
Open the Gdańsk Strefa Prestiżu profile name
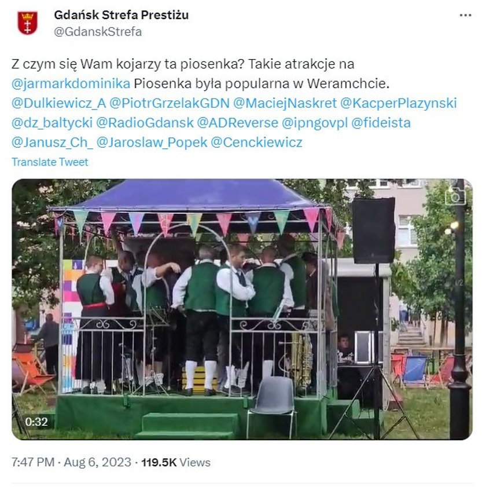point(122,14)
